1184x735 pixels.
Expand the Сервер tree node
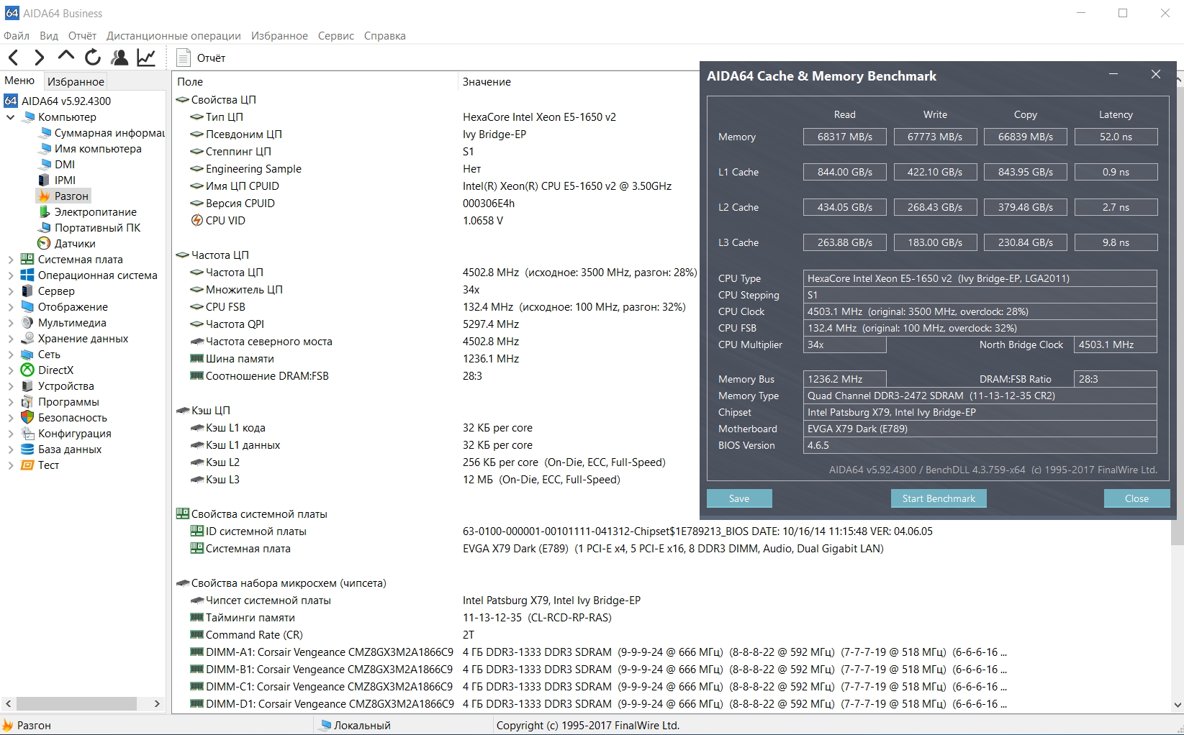click(x=10, y=291)
